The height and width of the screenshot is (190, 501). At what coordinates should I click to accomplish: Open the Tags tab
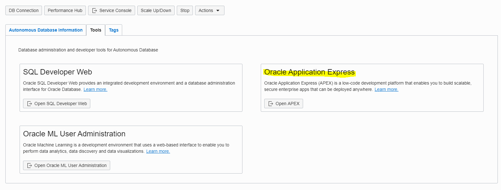[x=114, y=30]
